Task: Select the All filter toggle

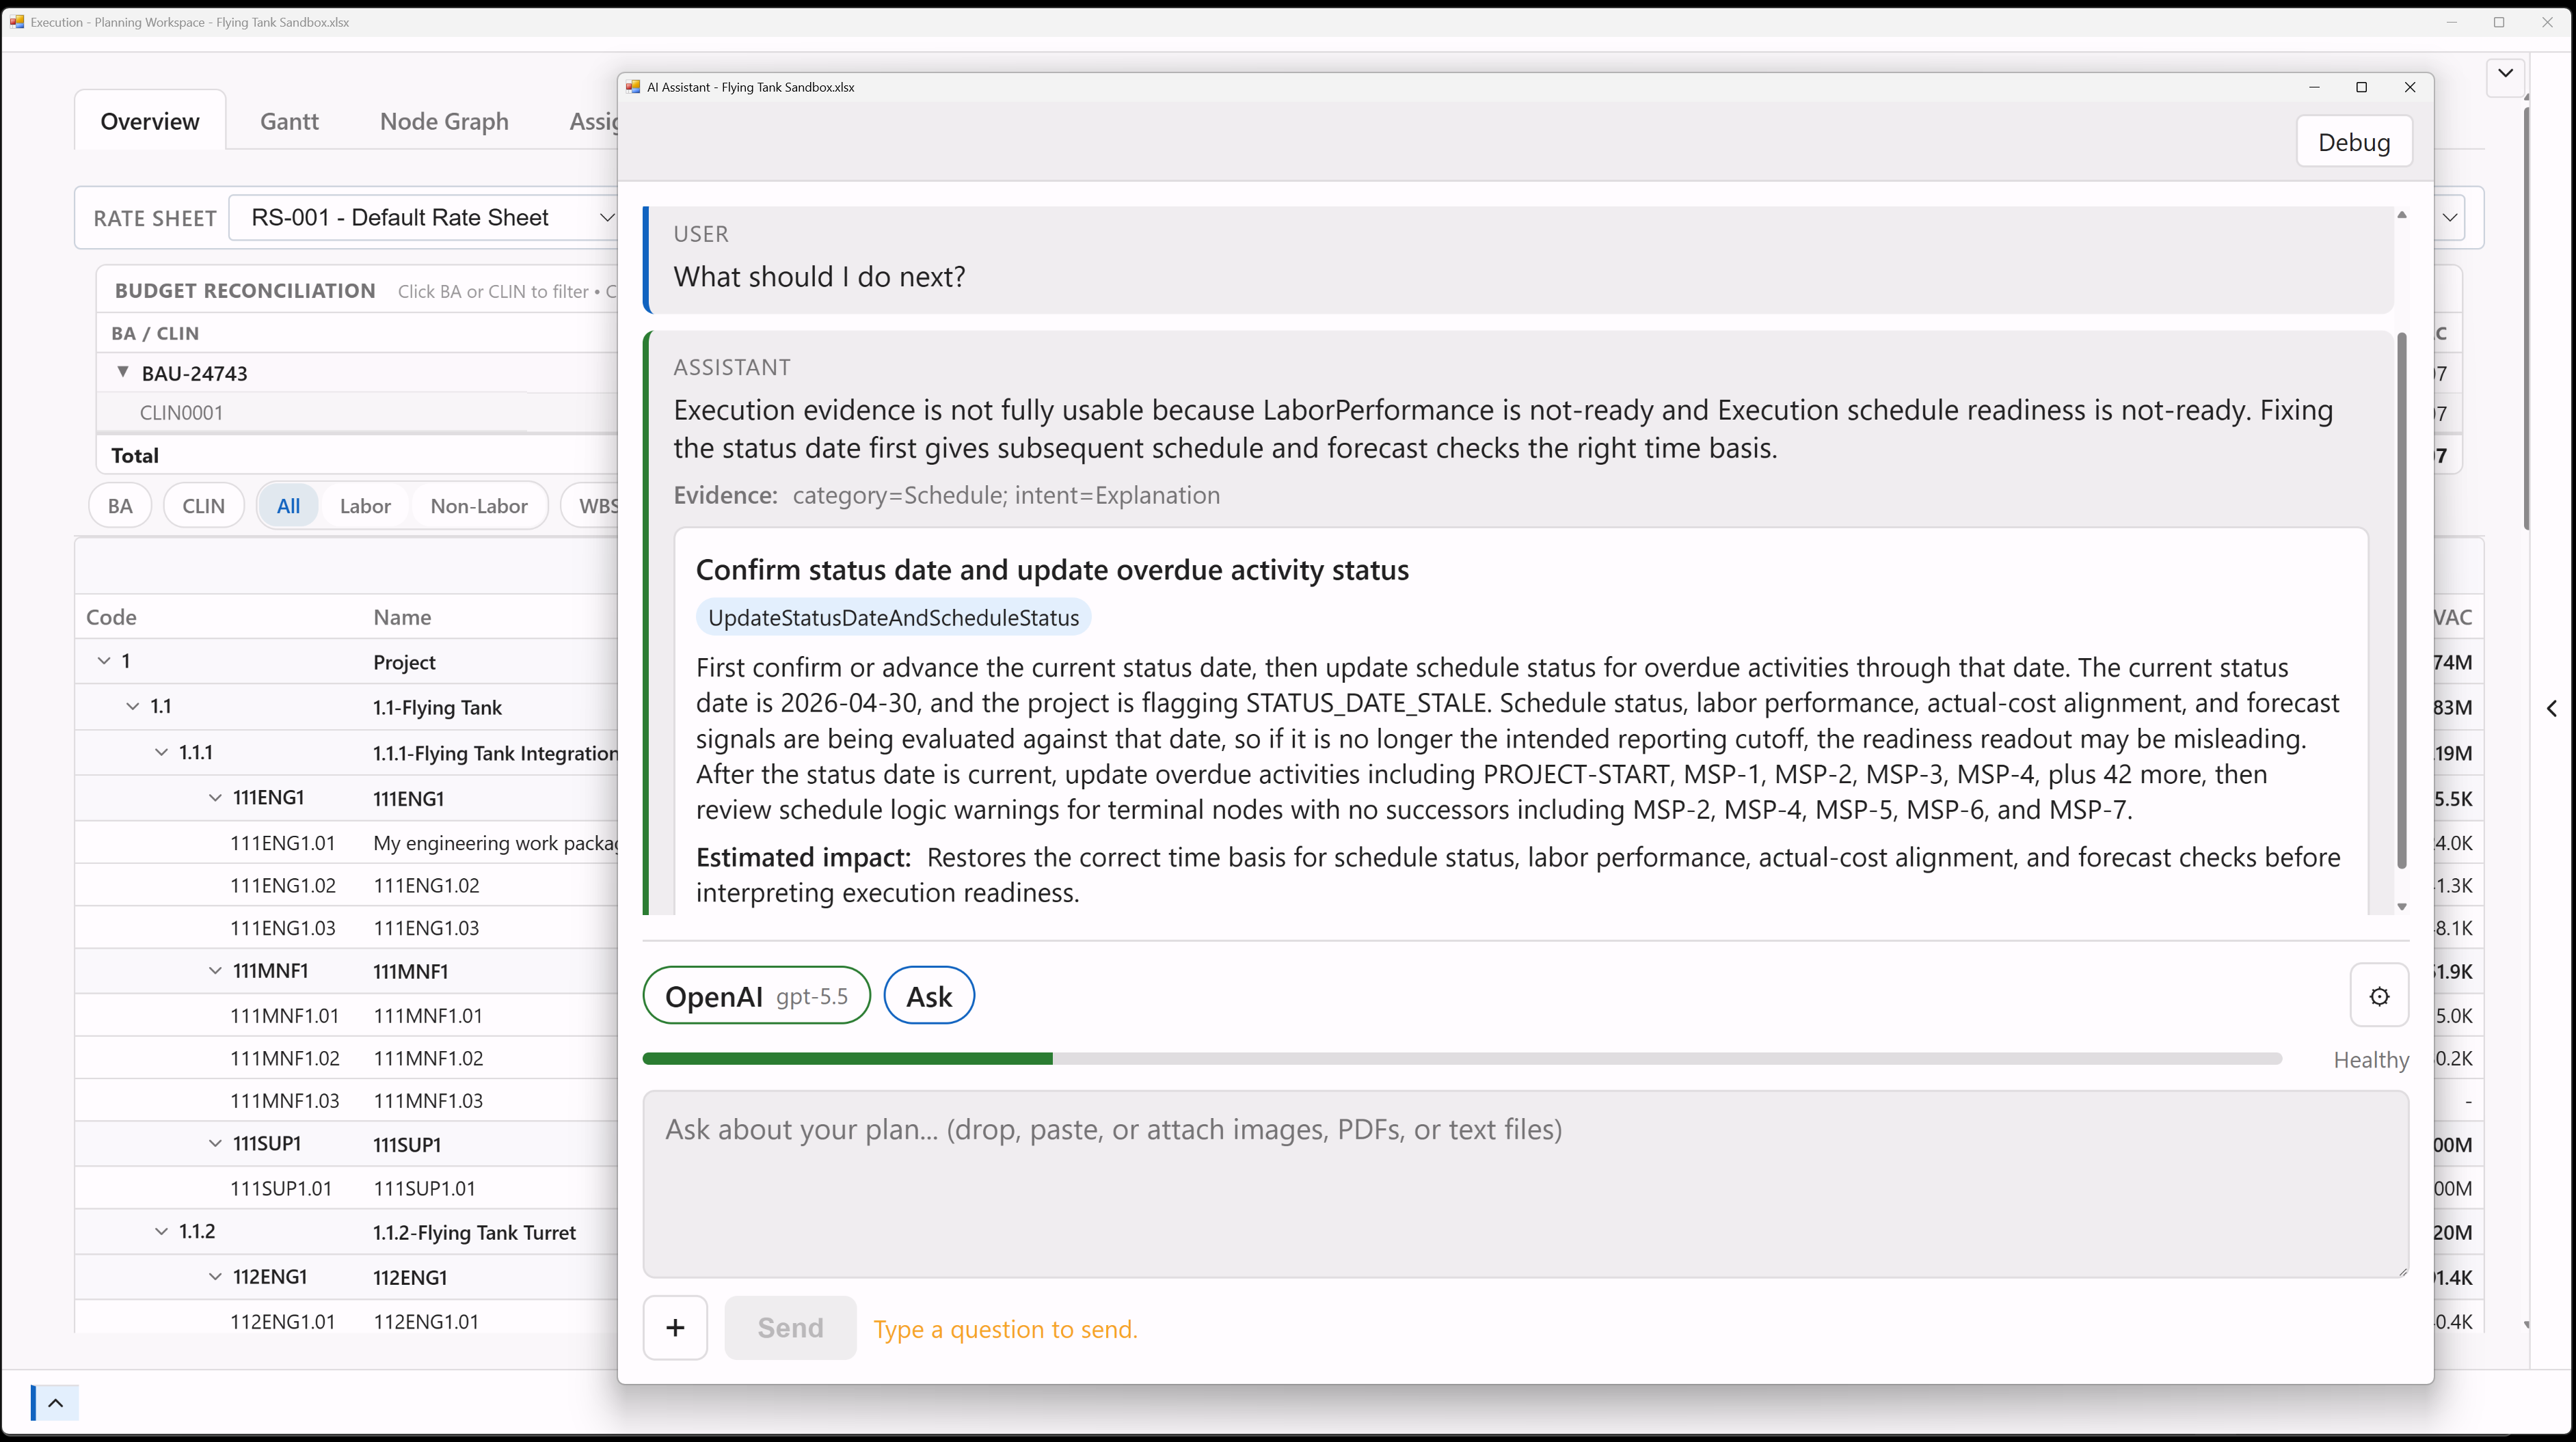Action: click(288, 506)
